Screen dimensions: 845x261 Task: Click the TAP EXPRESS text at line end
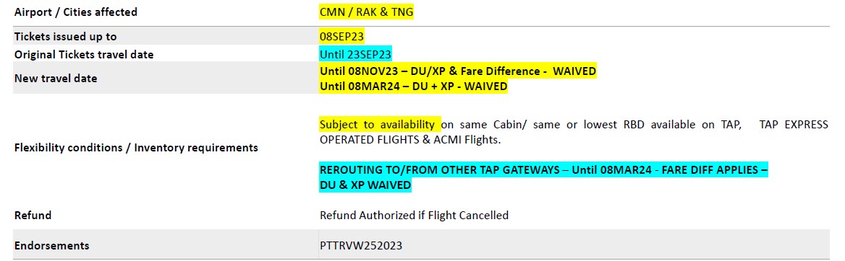(794, 125)
